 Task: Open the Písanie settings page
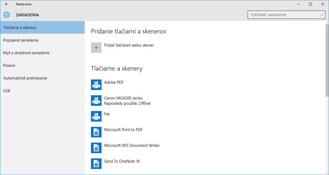pos(9,66)
